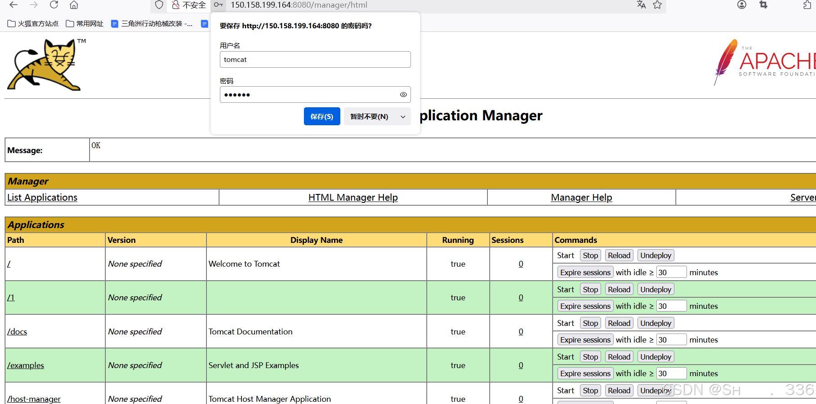Reload the Tomcat Host Manager Application
The width and height of the screenshot is (816, 404).
pos(619,391)
